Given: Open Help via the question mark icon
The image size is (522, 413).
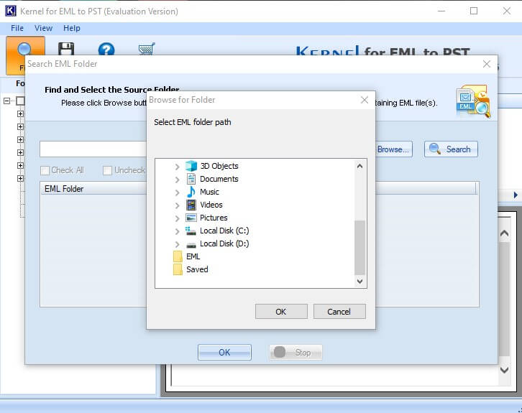Looking at the screenshot, I should (x=106, y=50).
